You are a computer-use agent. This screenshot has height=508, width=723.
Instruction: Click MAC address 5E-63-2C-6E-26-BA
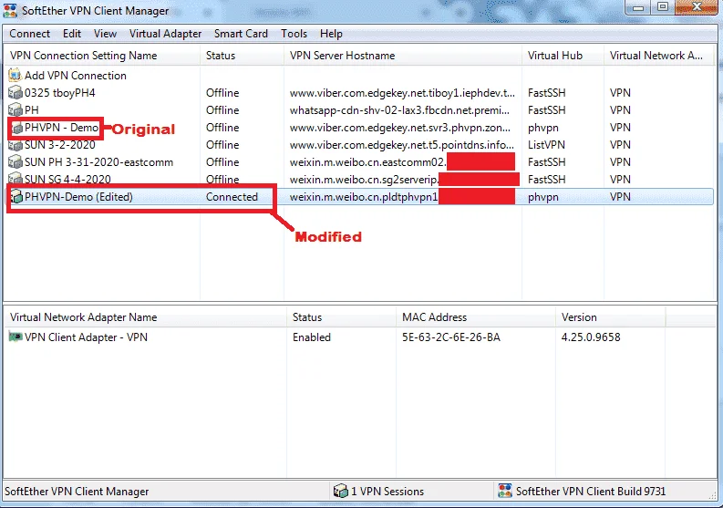tap(451, 337)
